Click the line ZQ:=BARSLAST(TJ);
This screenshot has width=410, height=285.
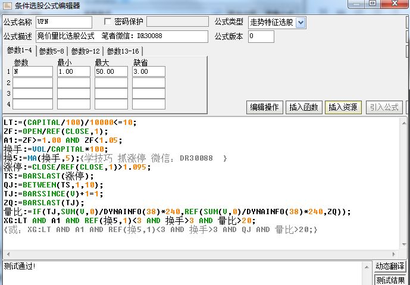coord(44,203)
